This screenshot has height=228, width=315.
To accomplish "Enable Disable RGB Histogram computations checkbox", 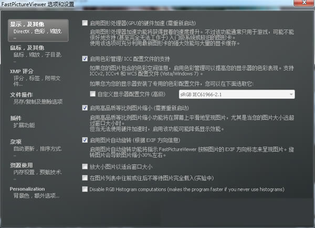I will (x=85, y=189).
